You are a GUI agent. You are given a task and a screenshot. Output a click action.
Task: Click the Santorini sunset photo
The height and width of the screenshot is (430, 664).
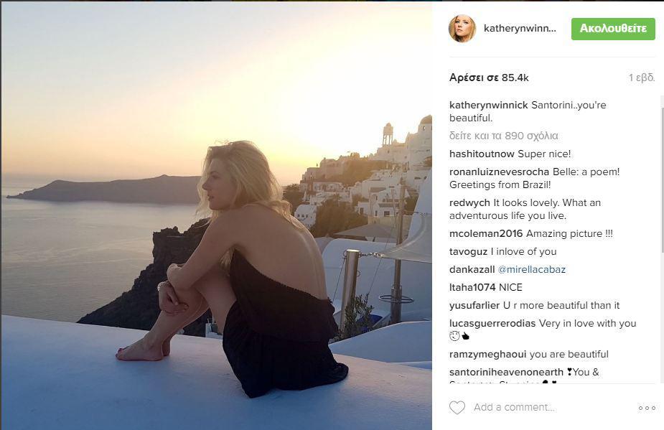tap(216, 215)
